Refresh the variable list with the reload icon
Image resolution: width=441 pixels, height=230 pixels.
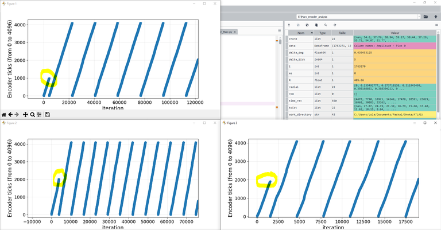(335, 25)
